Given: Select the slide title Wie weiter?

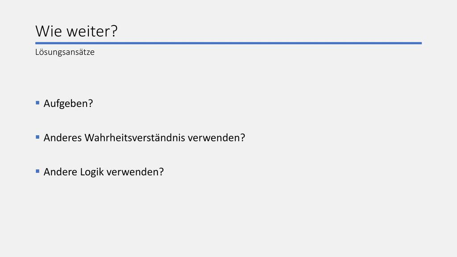Looking at the screenshot, I should 76,31.
